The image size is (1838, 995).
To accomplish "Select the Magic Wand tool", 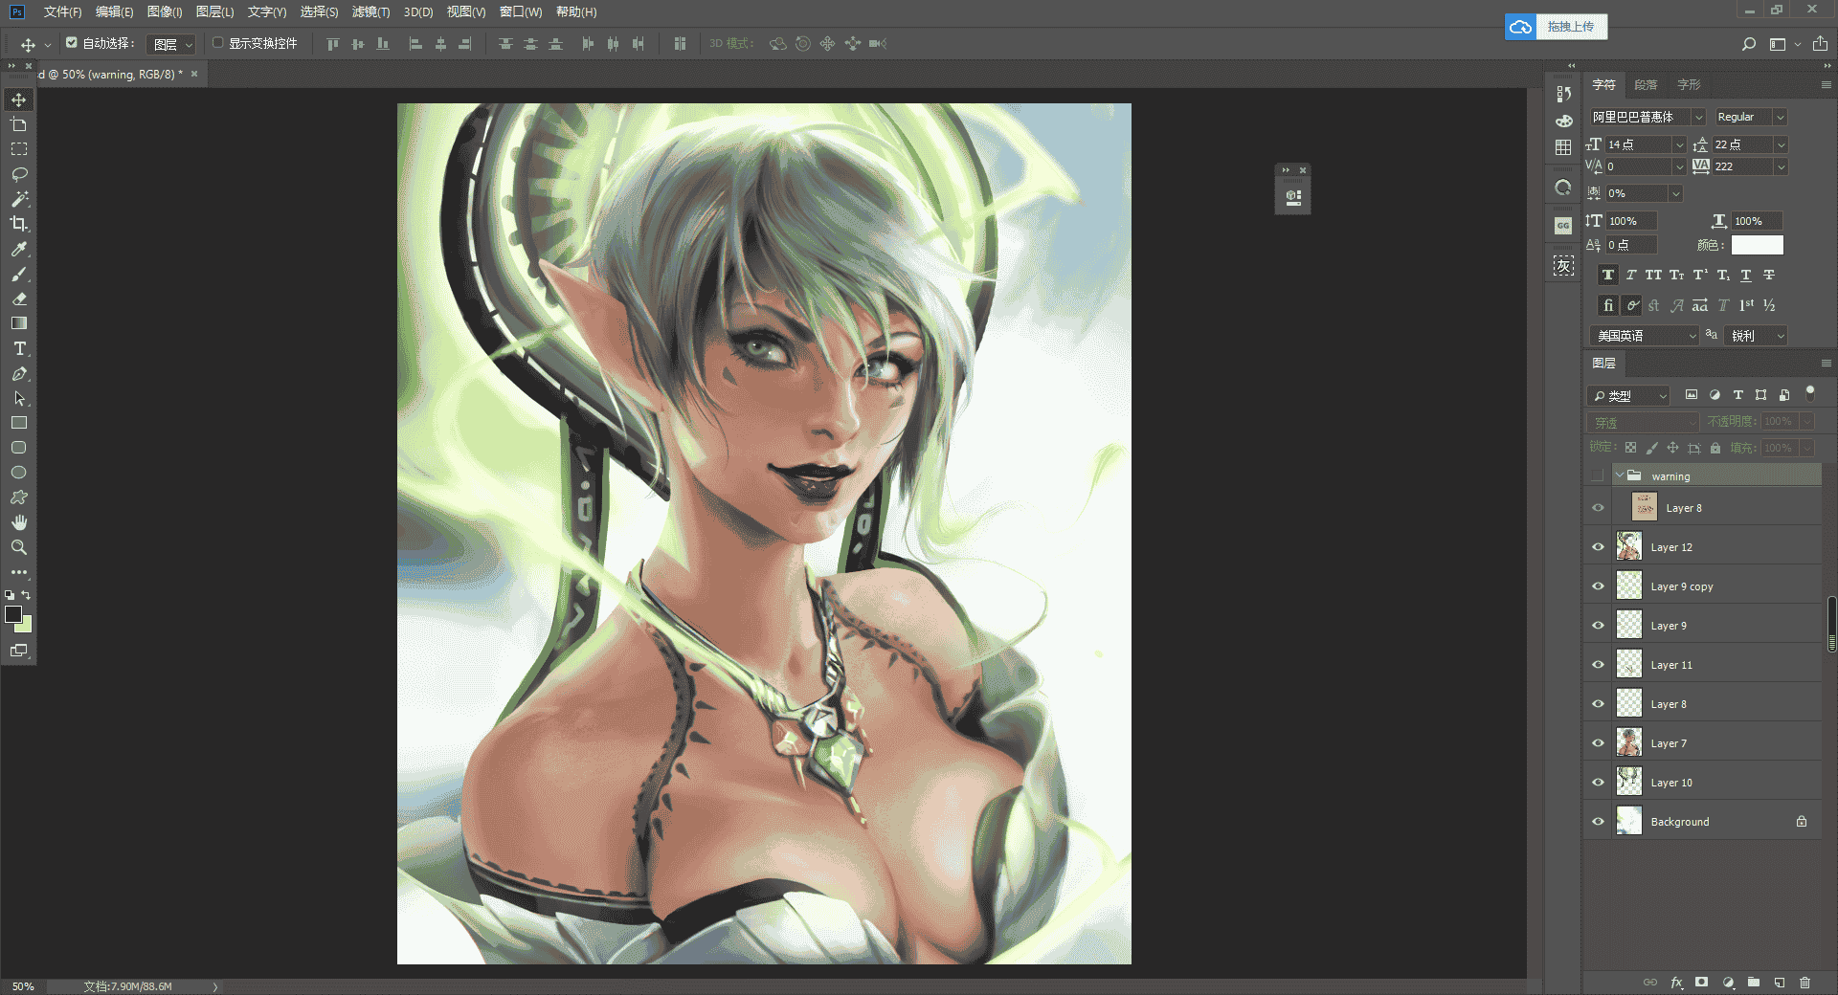I will [x=19, y=199].
